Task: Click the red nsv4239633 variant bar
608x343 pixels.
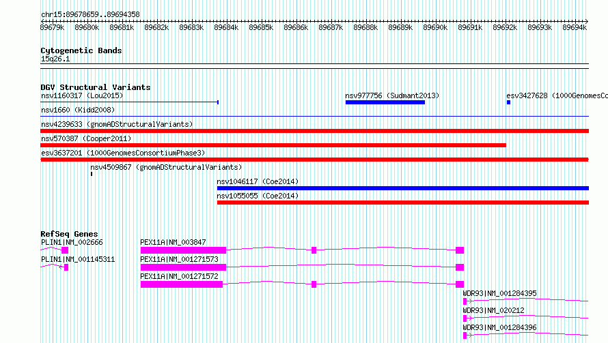Action: pyautogui.click(x=314, y=131)
